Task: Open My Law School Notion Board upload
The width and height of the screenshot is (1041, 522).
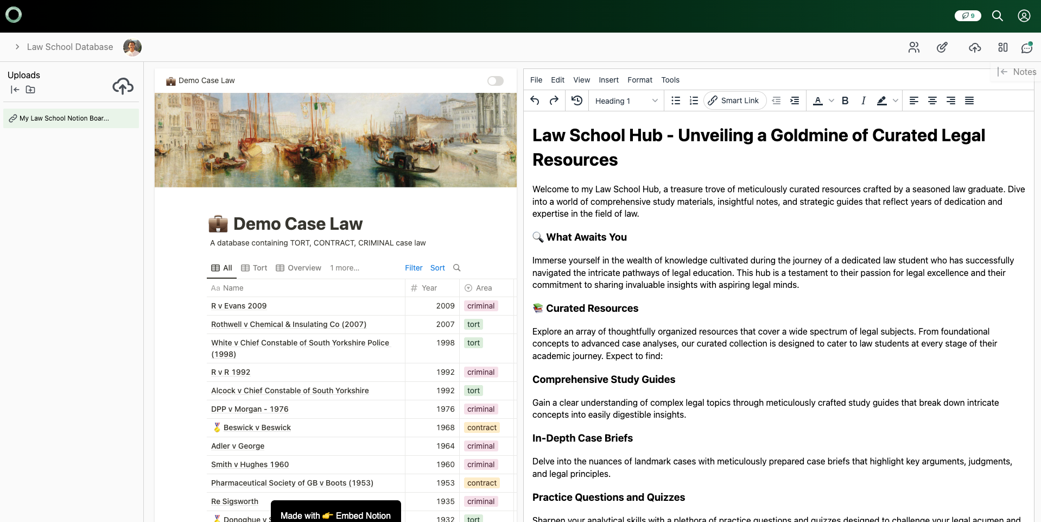Action: coord(71,118)
